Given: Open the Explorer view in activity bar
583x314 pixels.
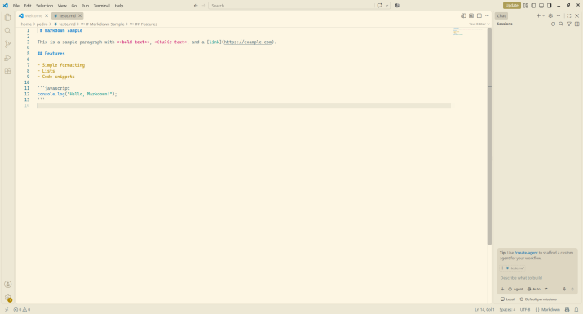Looking at the screenshot, I should coord(7,17).
